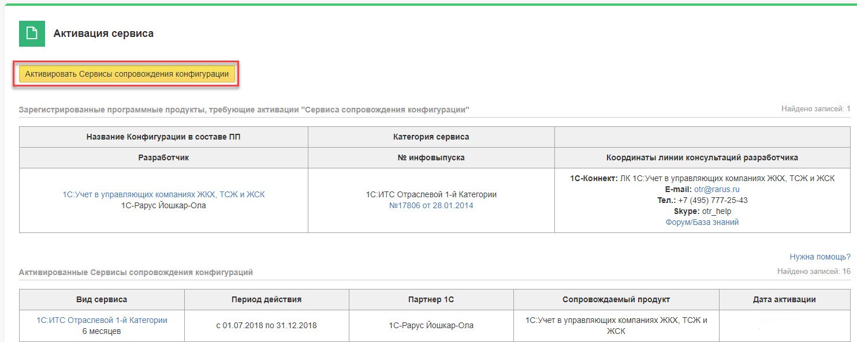The image size is (857, 342).
Task: Click the 1С-Коннект contact line
Action: click(702, 178)
